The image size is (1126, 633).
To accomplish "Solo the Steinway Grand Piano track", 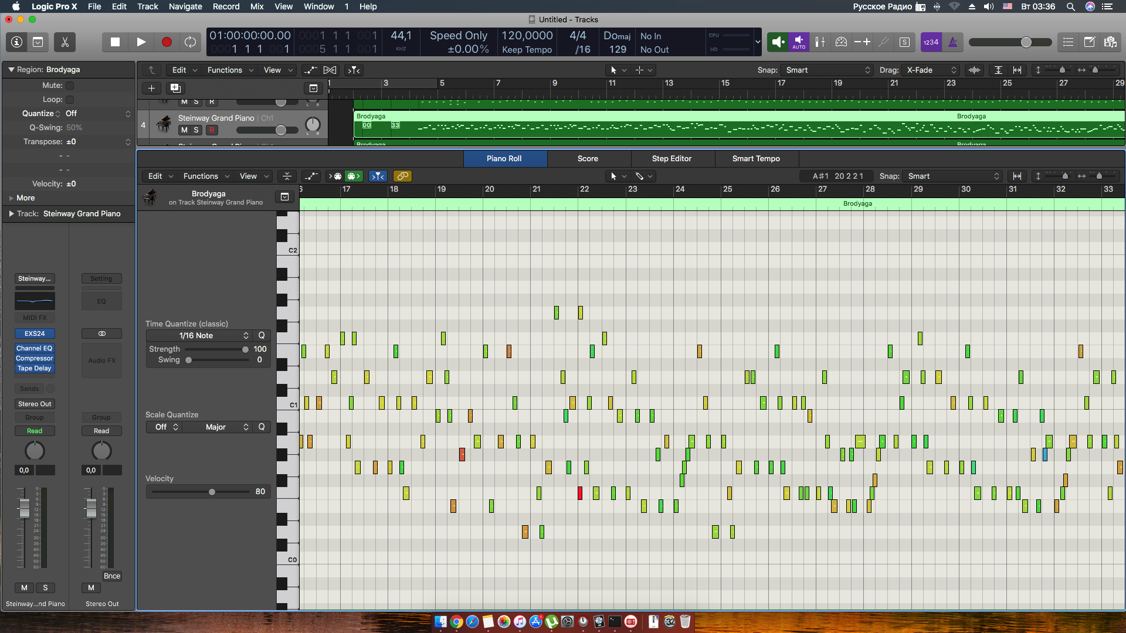I will [196, 130].
